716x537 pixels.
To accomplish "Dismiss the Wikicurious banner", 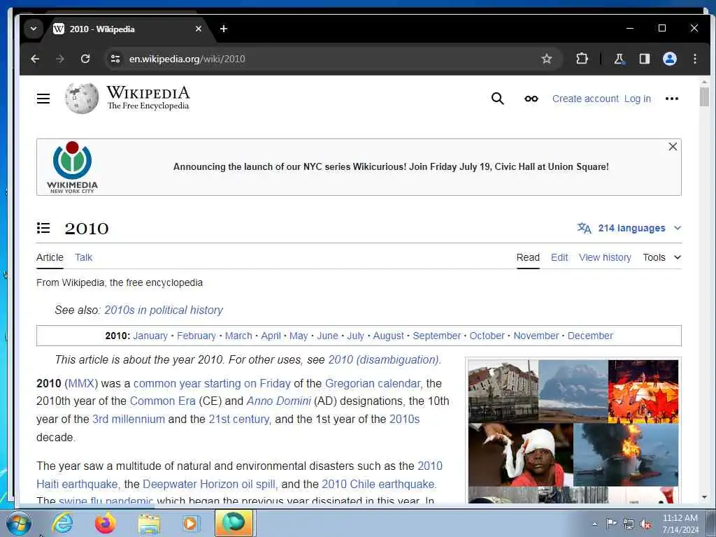I will coord(673,147).
